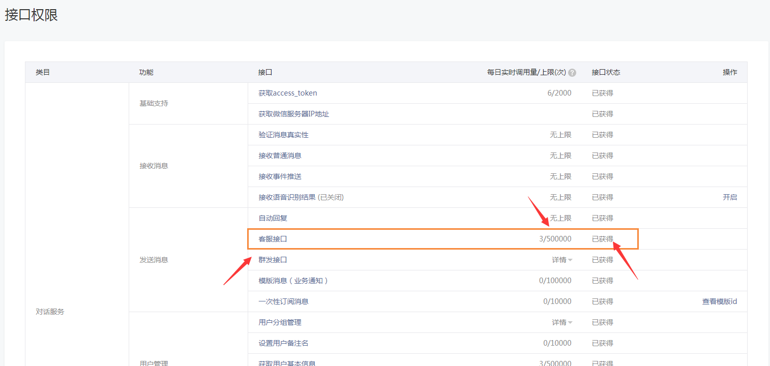Click the 设置用户备注名 interface name

[x=283, y=343]
